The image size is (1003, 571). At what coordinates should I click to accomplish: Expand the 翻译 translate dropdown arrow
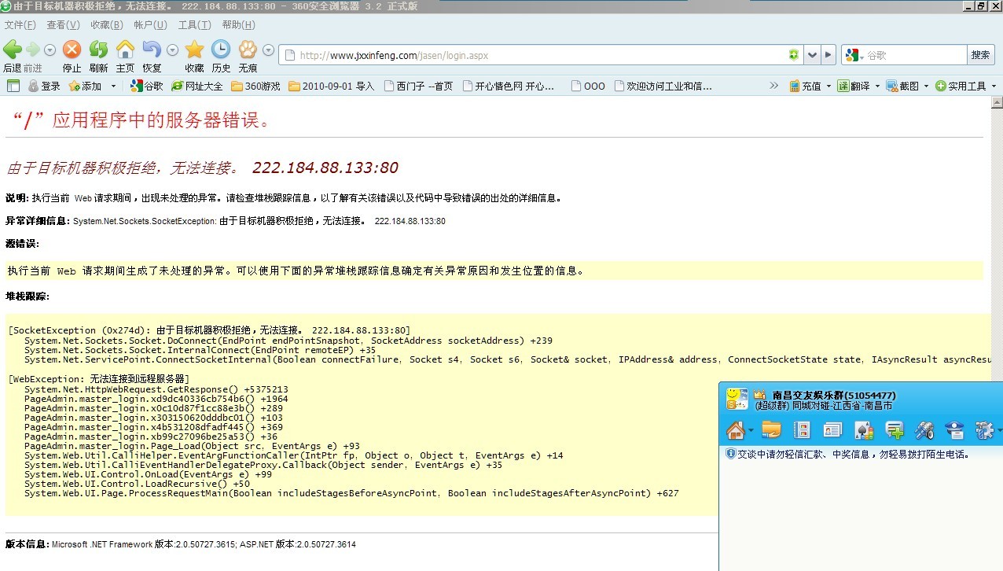876,87
